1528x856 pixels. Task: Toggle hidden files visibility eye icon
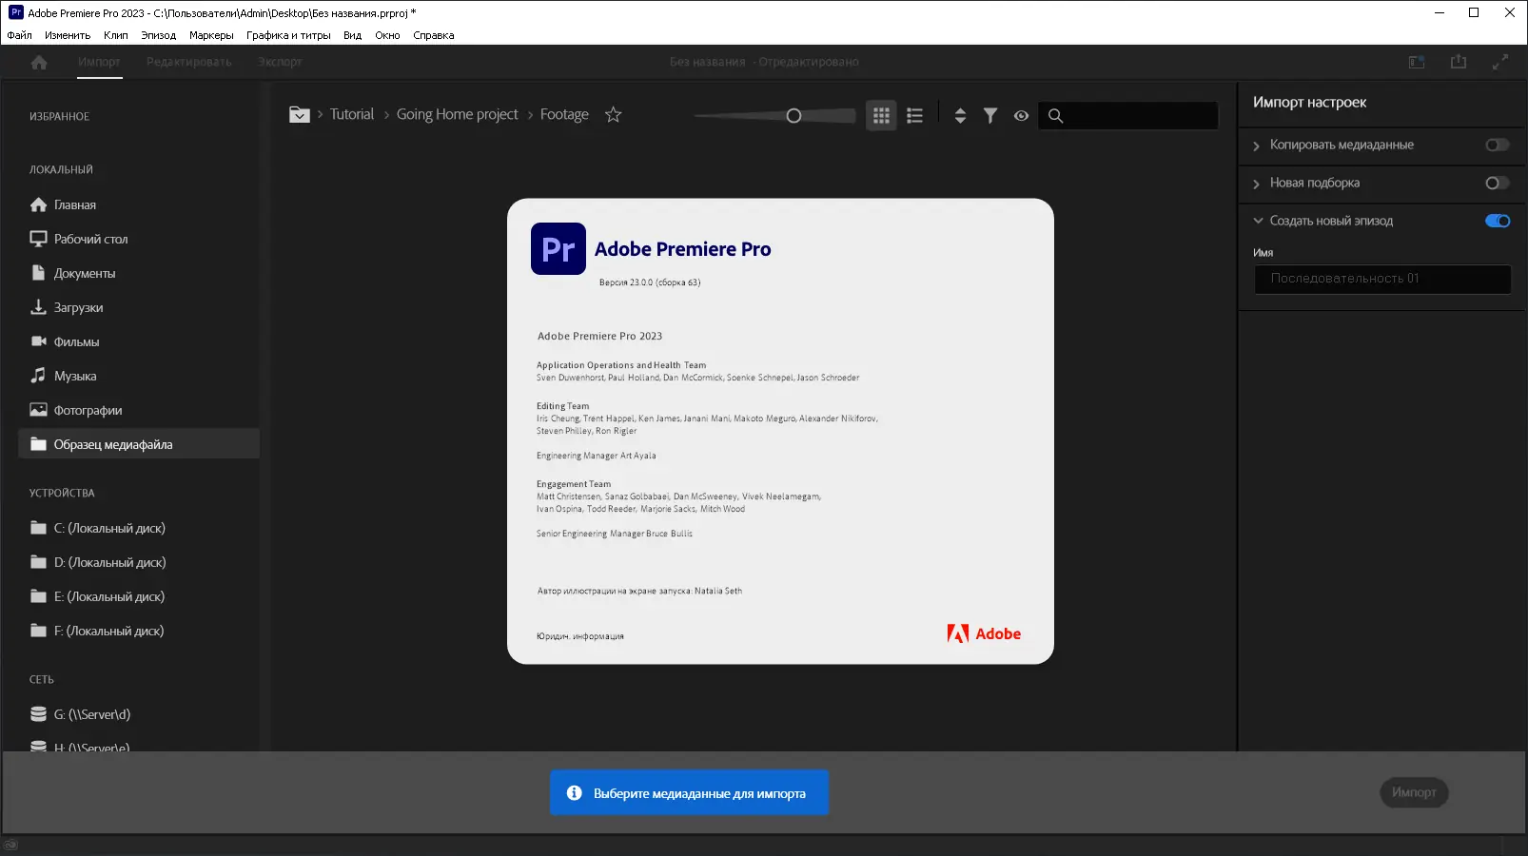coord(1021,115)
